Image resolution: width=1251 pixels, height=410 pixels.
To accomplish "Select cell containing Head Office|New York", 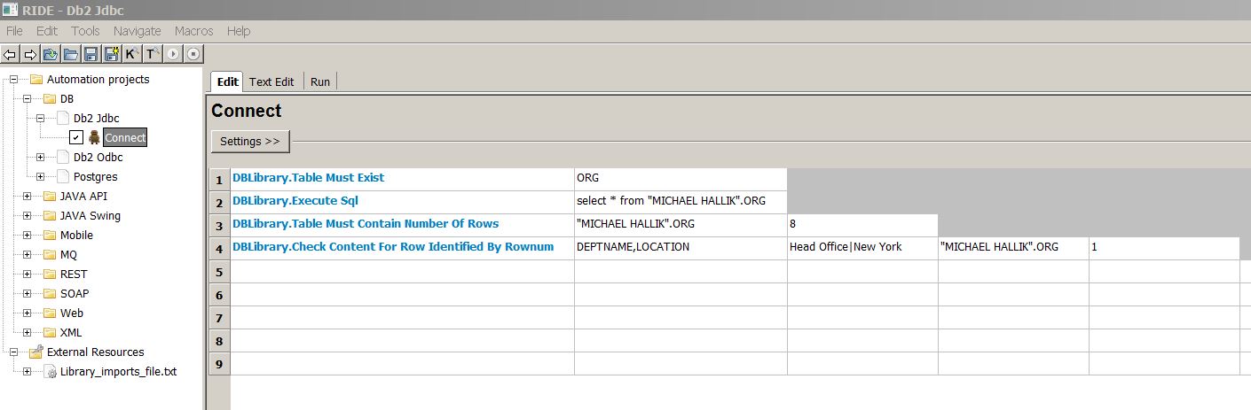I will click(862, 247).
